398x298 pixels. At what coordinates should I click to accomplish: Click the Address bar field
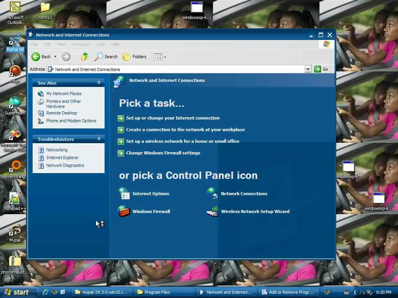tap(176, 69)
